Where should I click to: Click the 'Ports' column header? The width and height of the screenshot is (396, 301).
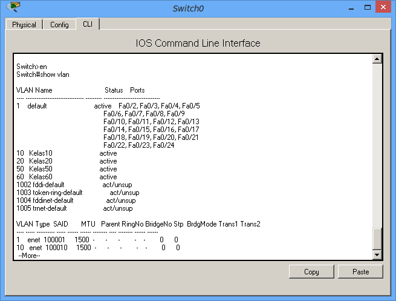click(x=137, y=90)
